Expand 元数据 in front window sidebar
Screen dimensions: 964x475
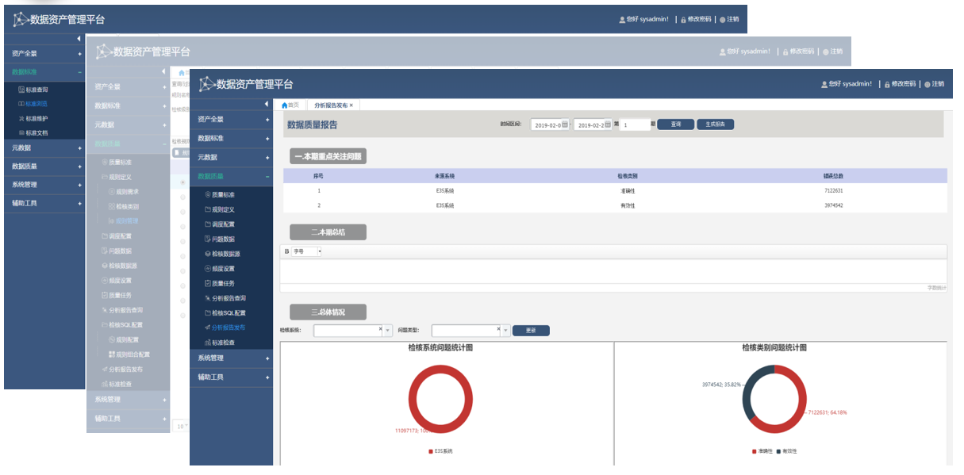tap(231, 157)
